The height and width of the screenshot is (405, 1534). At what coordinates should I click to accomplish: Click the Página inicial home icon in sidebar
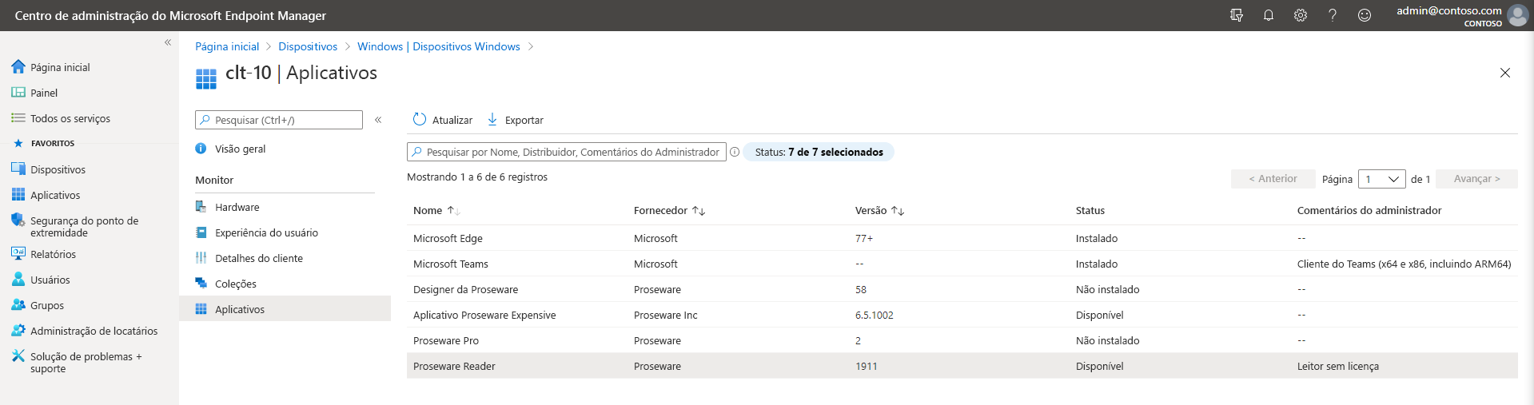(x=18, y=67)
